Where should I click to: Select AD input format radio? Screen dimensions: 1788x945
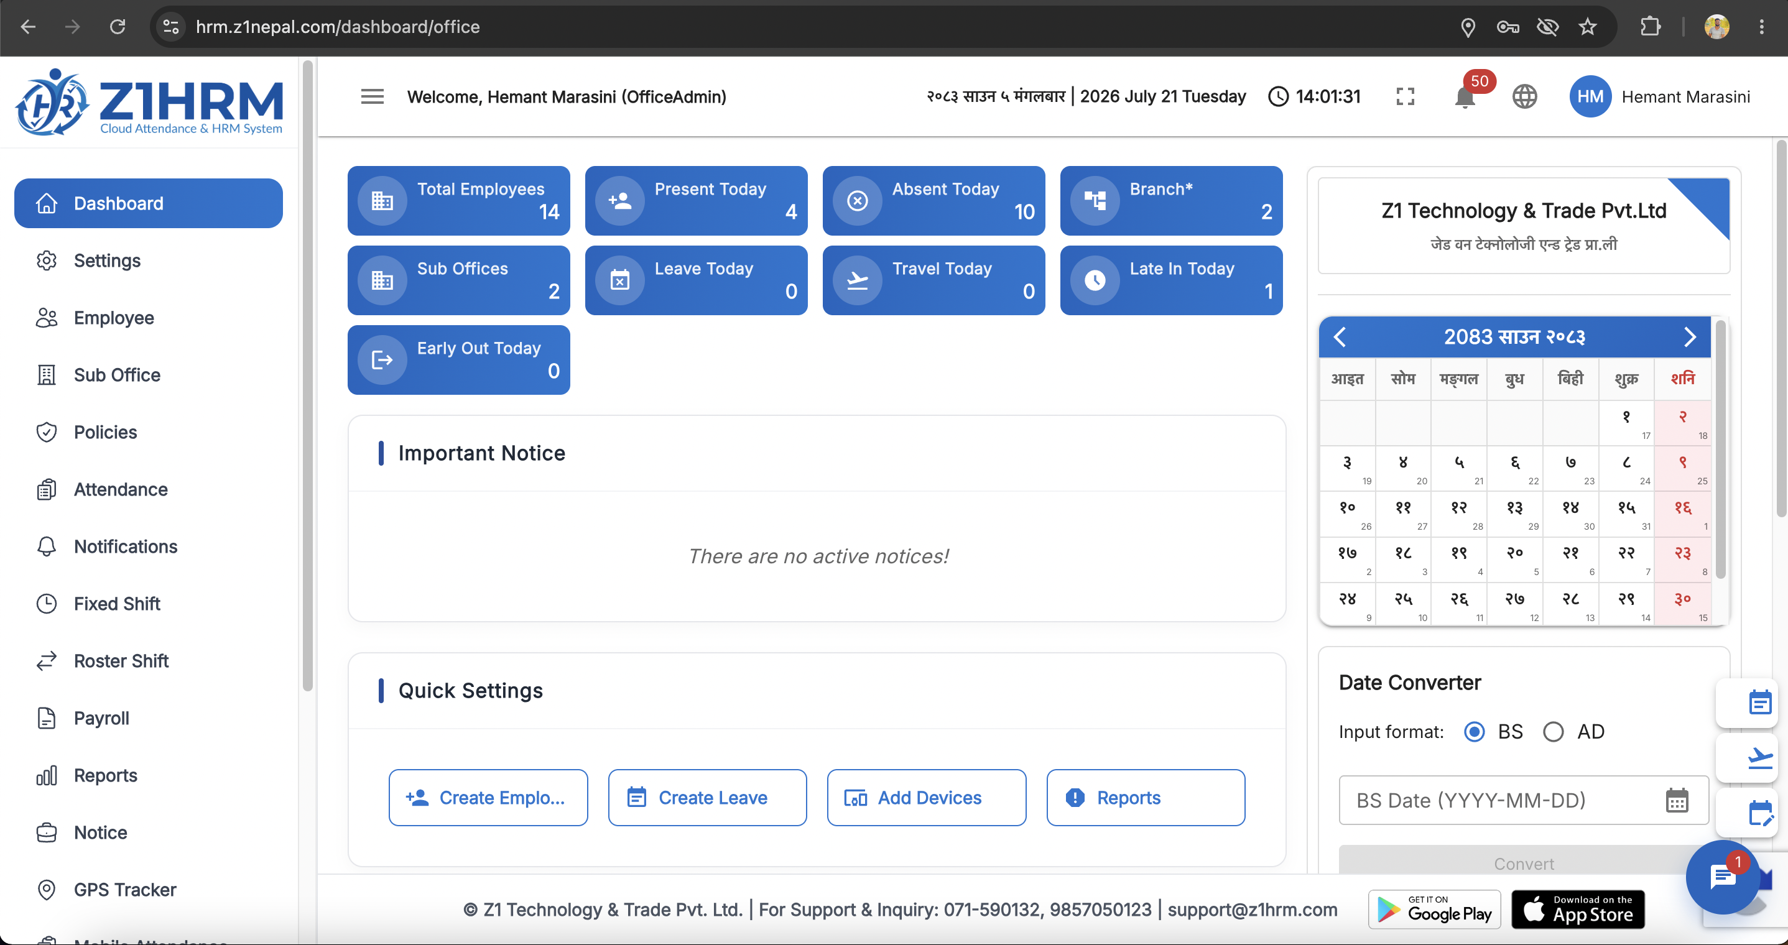(1554, 732)
